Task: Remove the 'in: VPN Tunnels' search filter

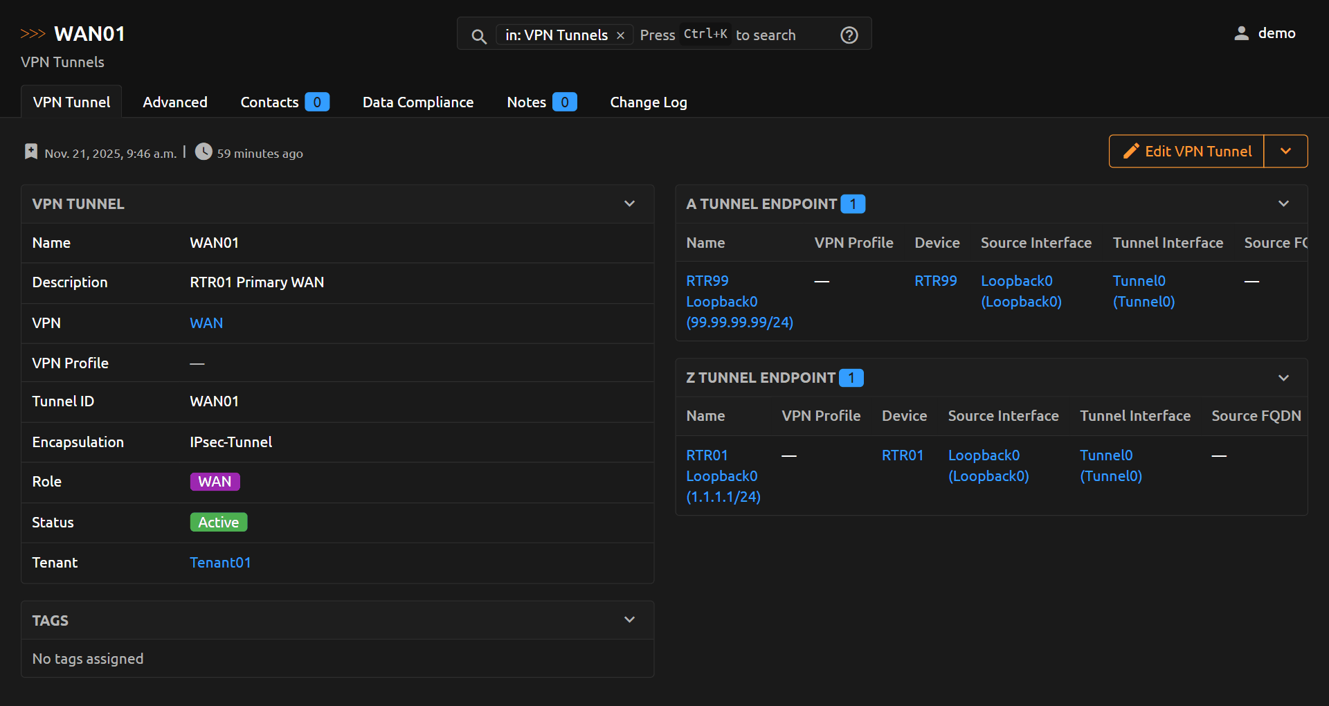Action: (620, 35)
